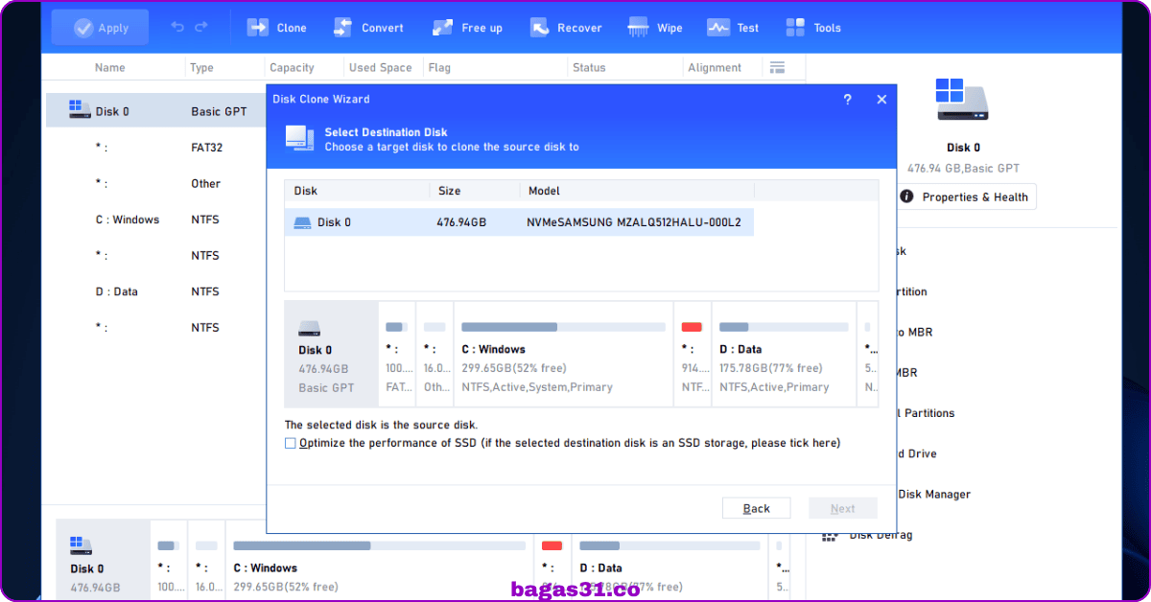Open the Free up tool
The image size is (1151, 602).
[x=467, y=28]
